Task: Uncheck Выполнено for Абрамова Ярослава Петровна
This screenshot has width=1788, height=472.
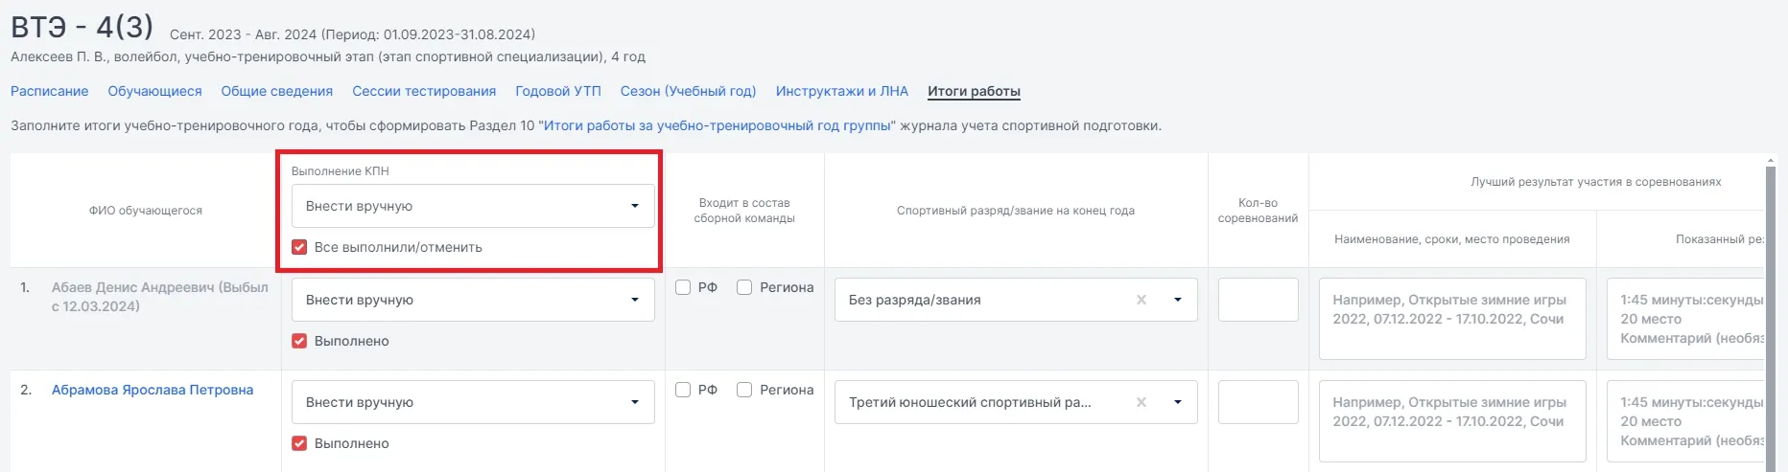Action: (x=299, y=443)
